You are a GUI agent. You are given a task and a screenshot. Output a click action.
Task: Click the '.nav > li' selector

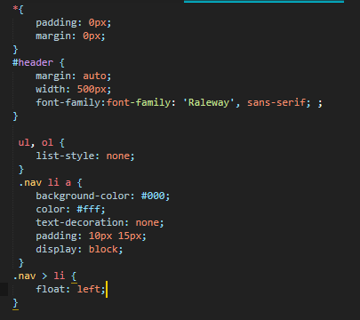pos(39,276)
